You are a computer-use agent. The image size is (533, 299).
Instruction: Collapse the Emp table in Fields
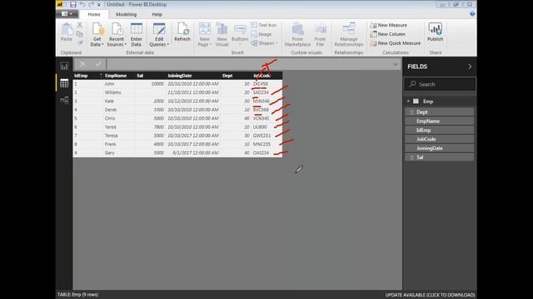point(408,101)
